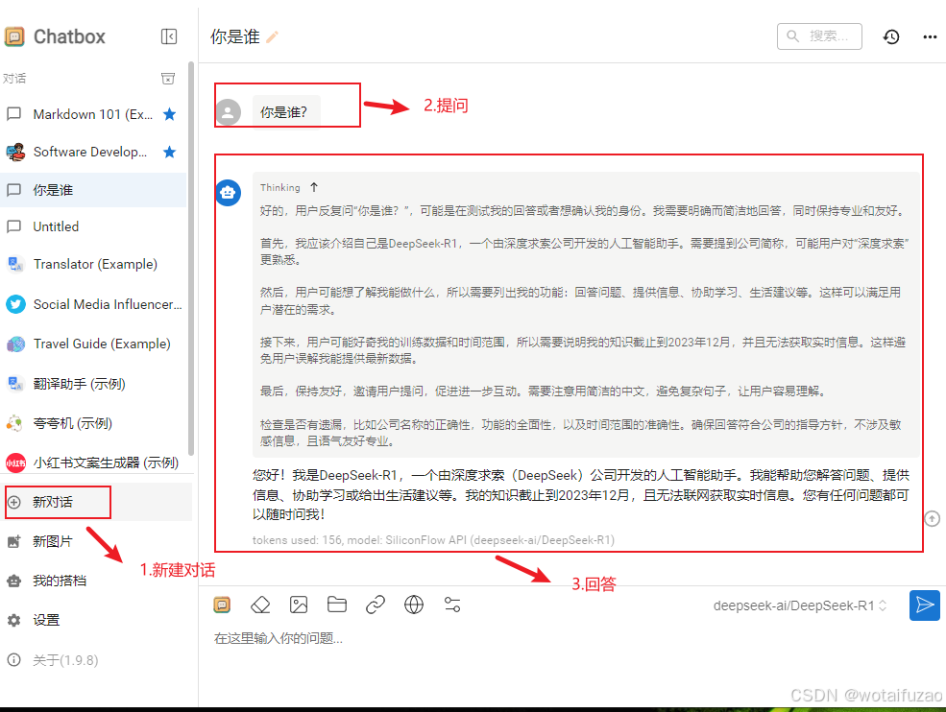Viewport: 946px width, 712px height.
Task: Attach a link with the chain icon
Action: click(x=376, y=605)
